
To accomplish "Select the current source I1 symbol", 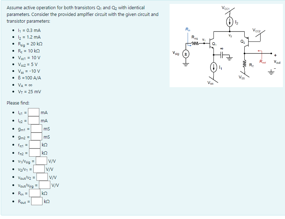I will [213, 68].
